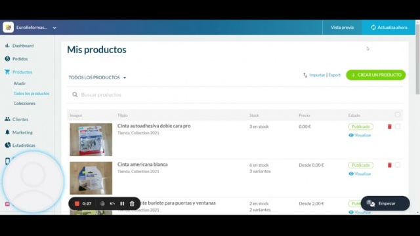Click the Título column header
420x236 pixels.
123,115
